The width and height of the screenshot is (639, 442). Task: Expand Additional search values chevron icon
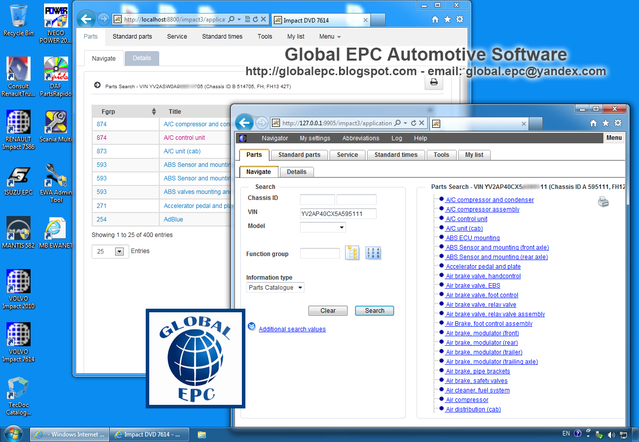click(251, 327)
